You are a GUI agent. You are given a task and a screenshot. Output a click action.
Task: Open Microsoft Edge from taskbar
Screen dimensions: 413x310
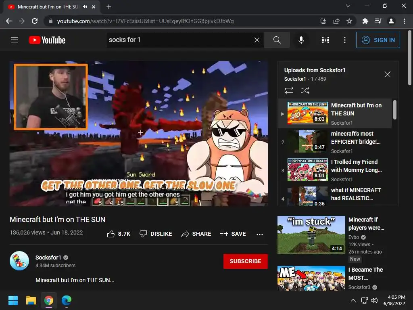point(67,300)
